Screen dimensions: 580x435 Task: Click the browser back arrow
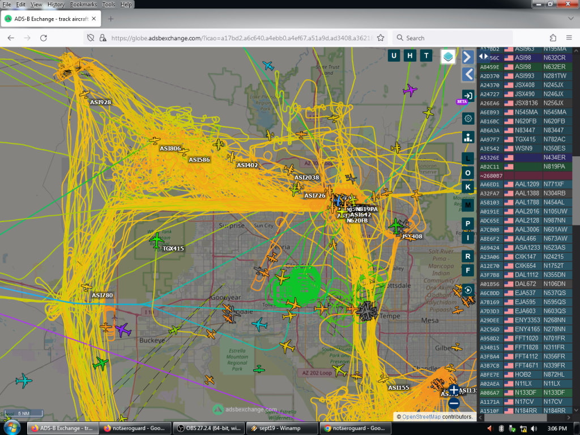click(11, 38)
